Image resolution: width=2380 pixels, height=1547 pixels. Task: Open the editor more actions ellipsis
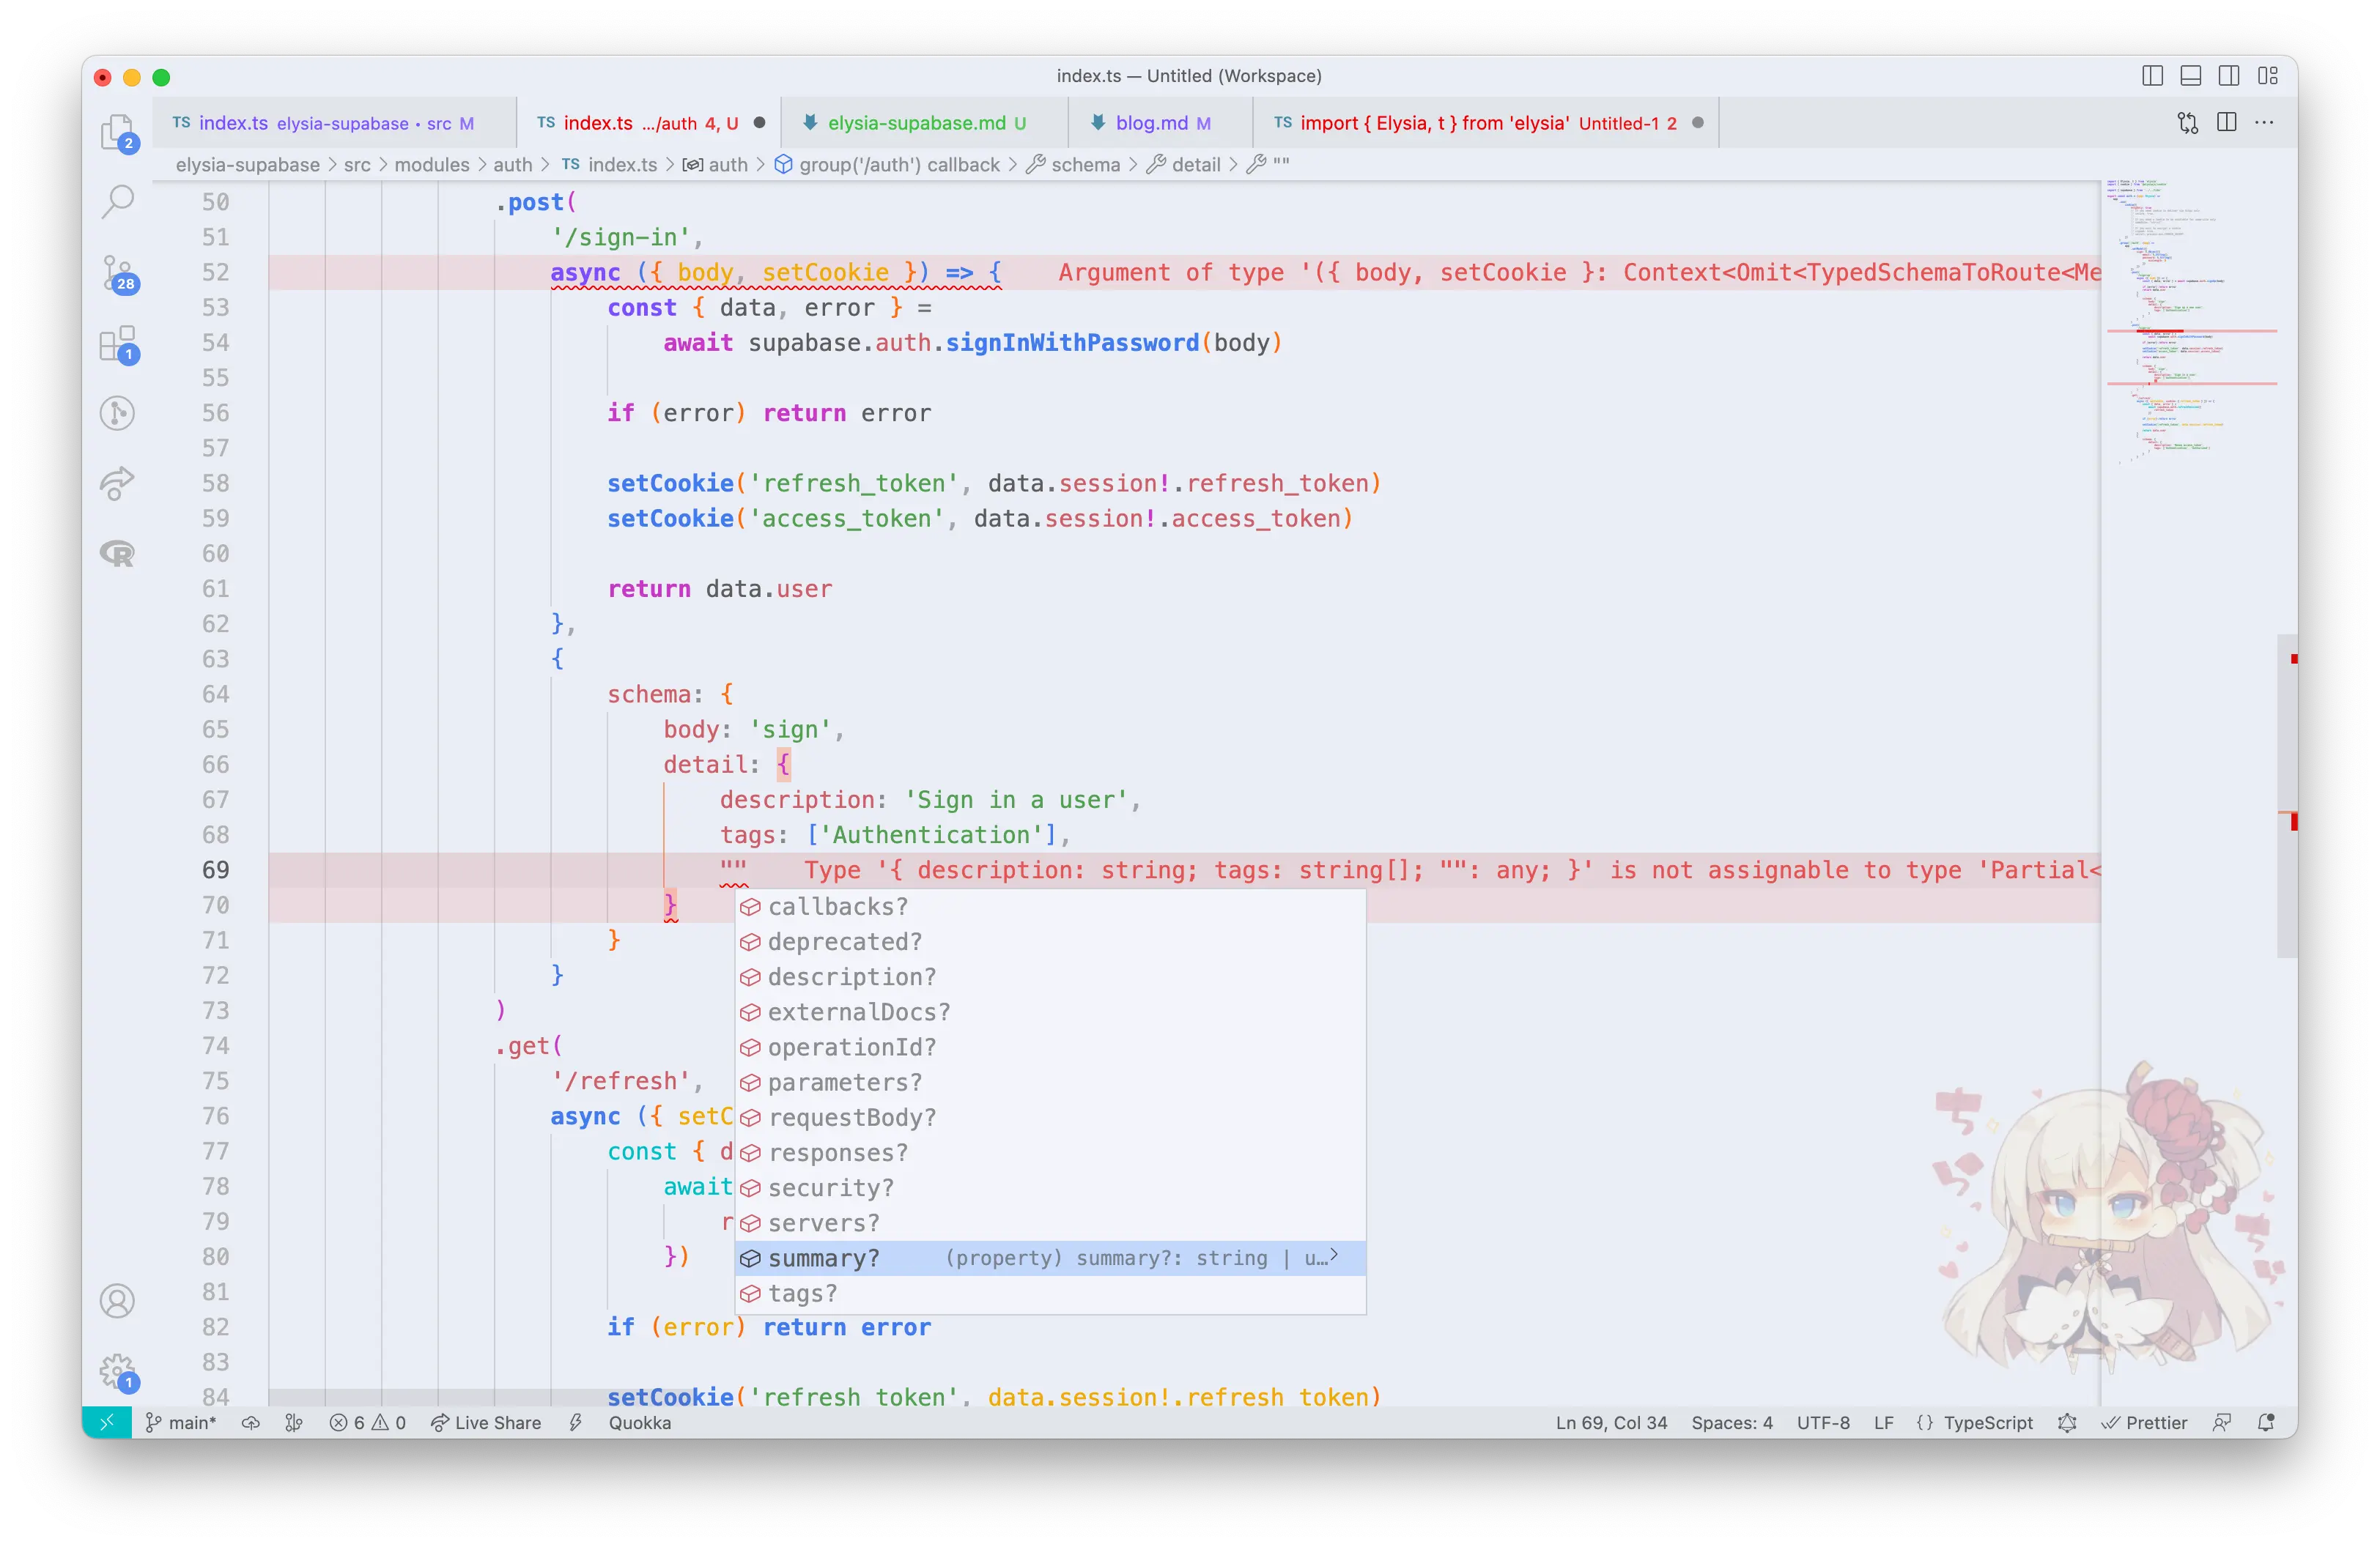pos(2265,123)
